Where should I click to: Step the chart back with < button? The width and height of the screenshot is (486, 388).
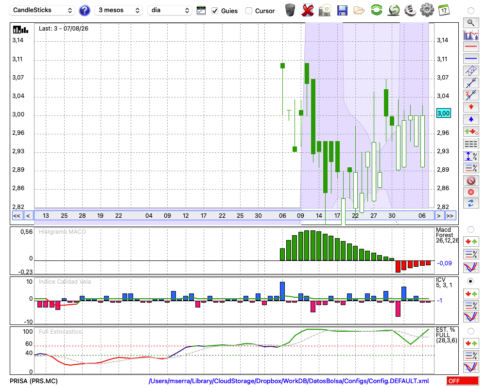point(28,216)
